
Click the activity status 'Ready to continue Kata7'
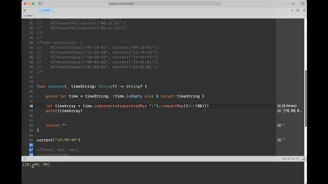click(x=164, y=4)
